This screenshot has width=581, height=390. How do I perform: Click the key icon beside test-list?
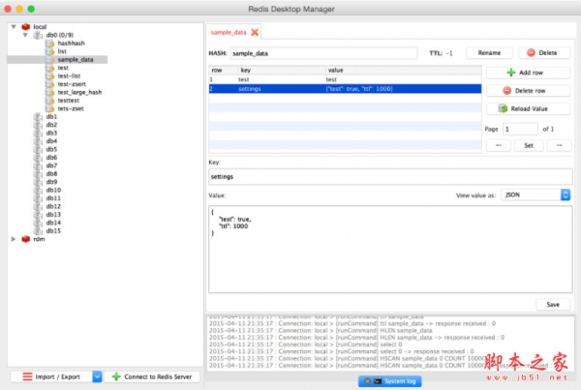tap(50, 75)
